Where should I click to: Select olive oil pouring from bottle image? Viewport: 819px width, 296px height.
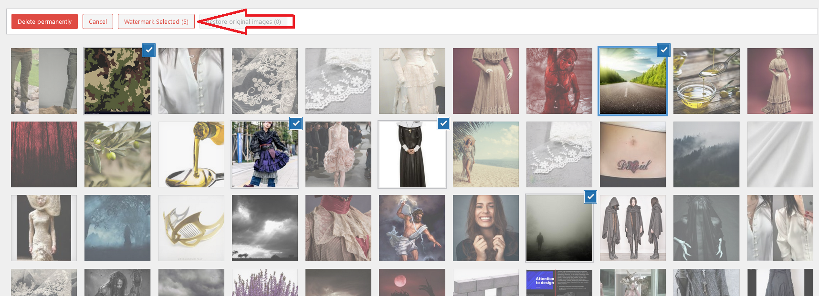[191, 154]
